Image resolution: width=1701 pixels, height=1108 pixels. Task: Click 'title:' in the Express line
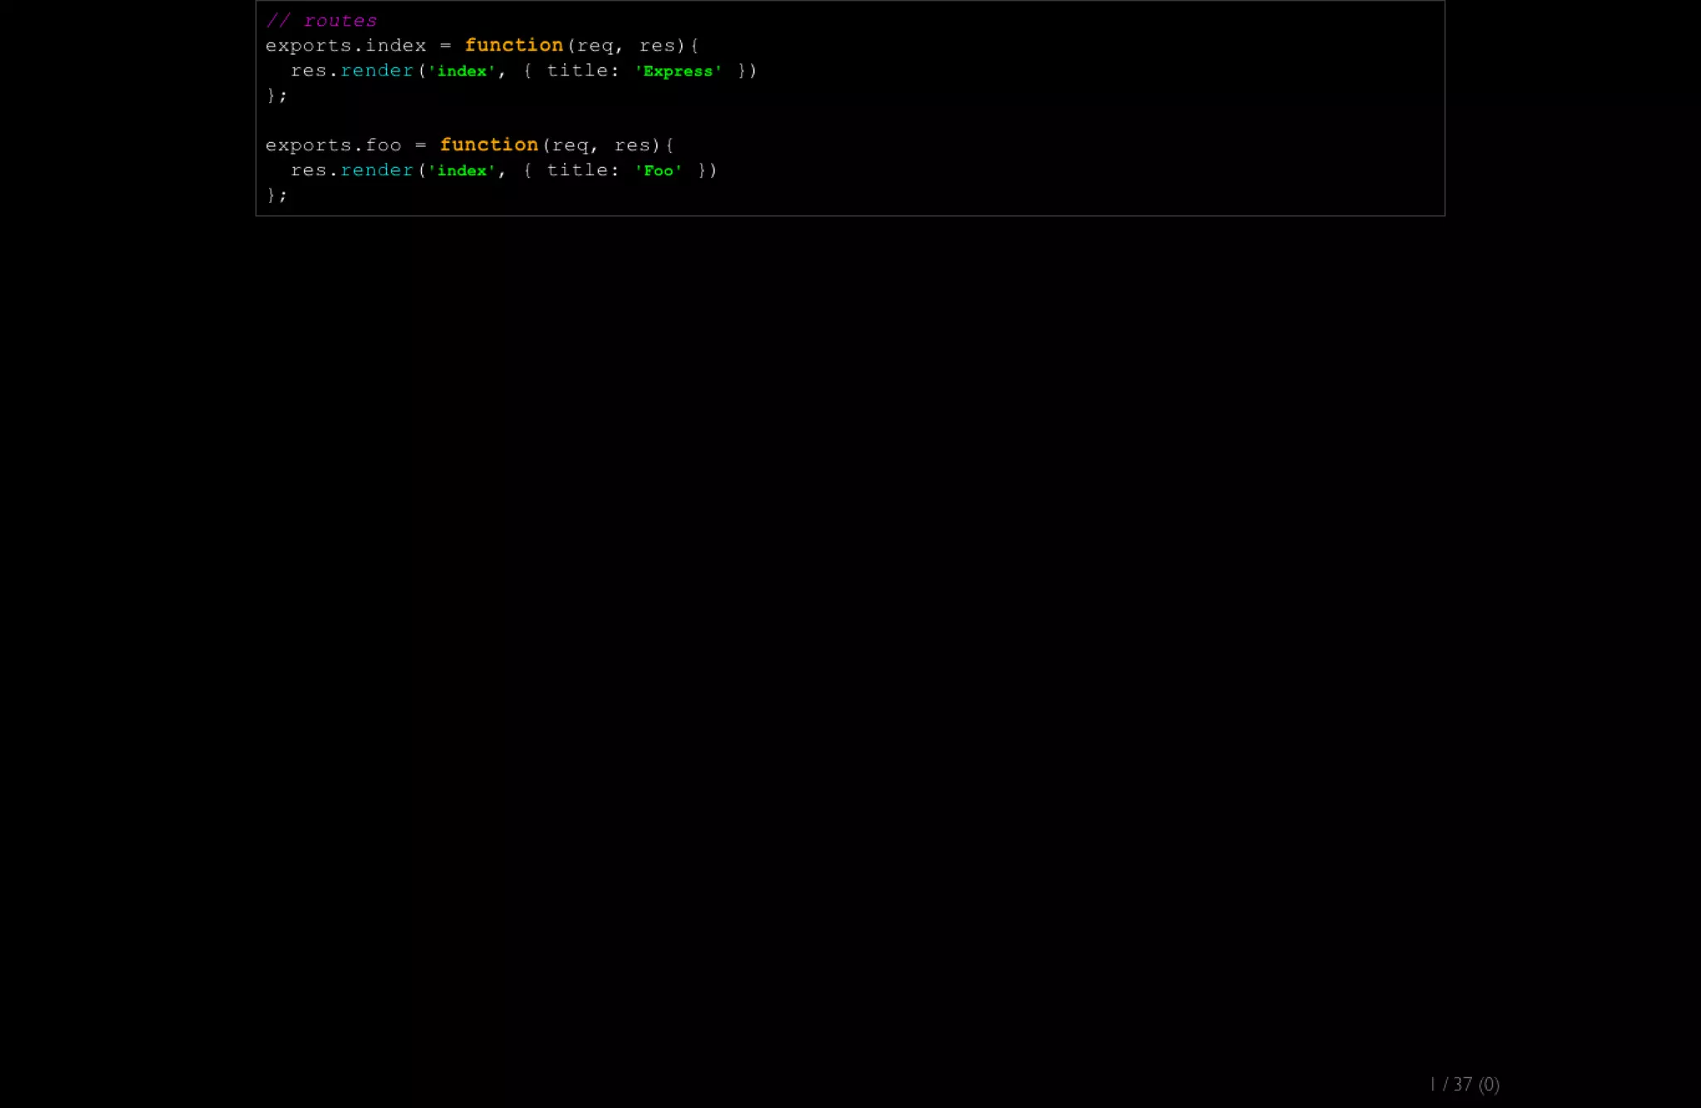pos(583,71)
